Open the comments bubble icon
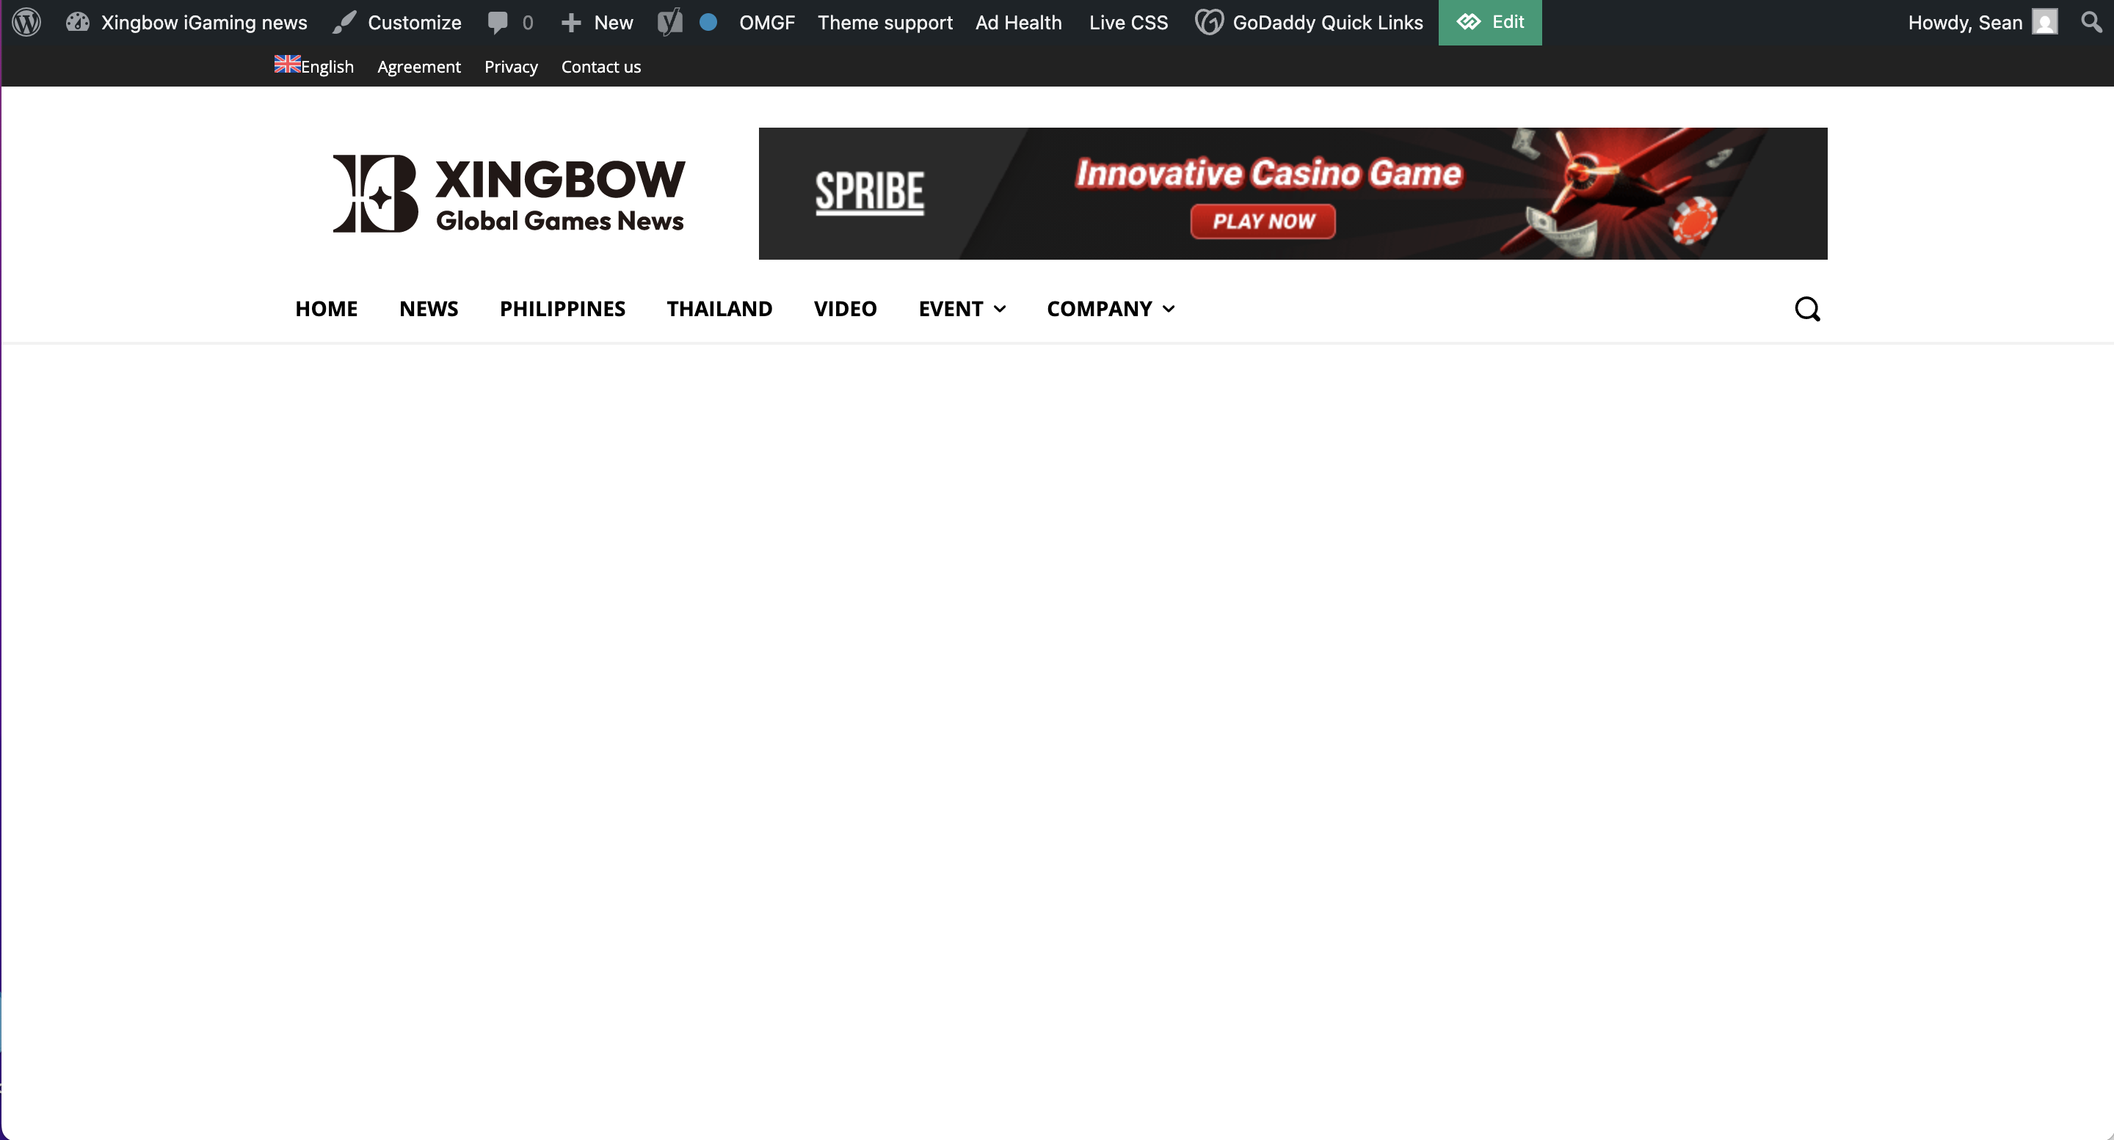Image resolution: width=2114 pixels, height=1140 pixels. tap(498, 22)
